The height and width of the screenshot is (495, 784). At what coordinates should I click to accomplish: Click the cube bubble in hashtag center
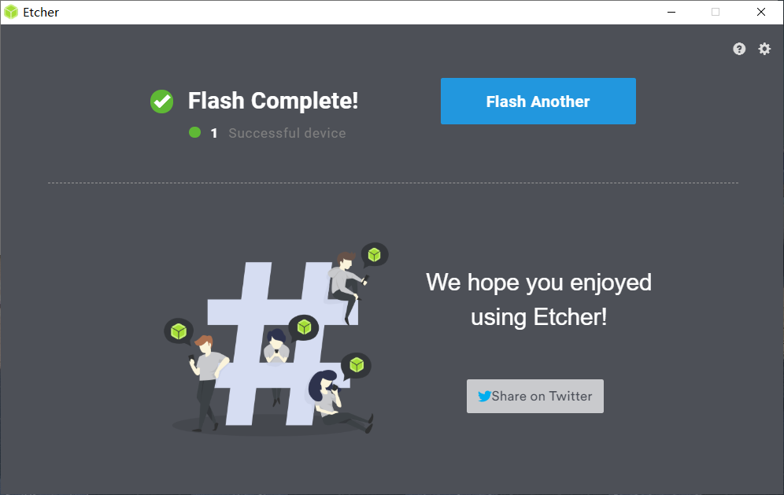click(304, 327)
